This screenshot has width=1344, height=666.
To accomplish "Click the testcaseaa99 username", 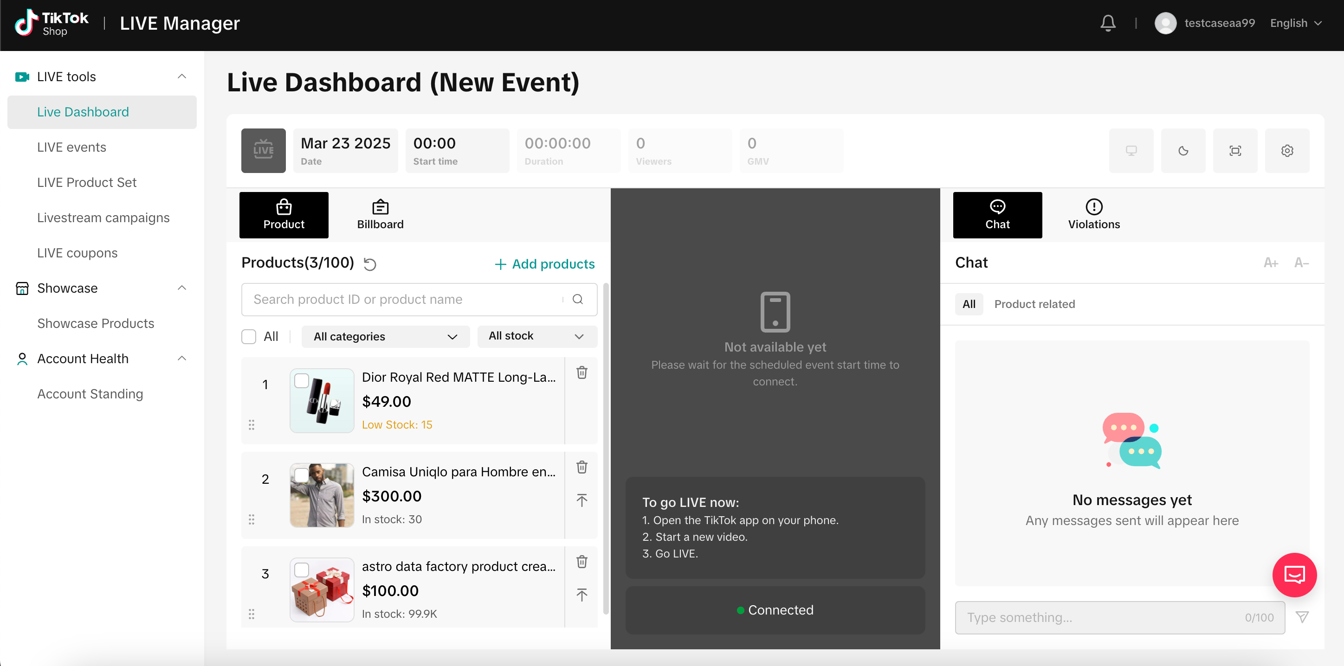I will [x=1219, y=23].
